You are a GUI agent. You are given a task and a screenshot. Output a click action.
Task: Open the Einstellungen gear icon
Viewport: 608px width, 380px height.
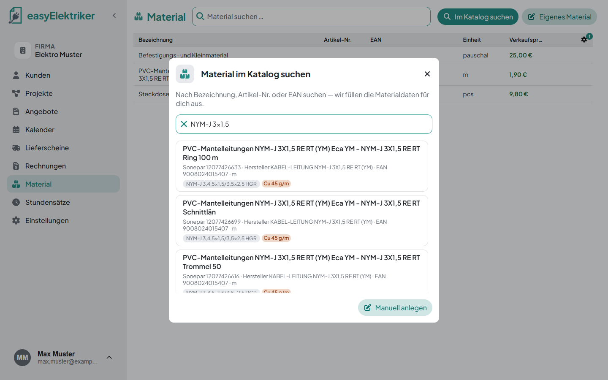[16, 220]
